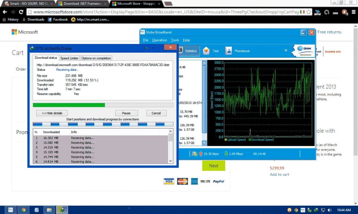Bookmark the page with the star icon
The width and height of the screenshot is (358, 214).
coord(308,12)
